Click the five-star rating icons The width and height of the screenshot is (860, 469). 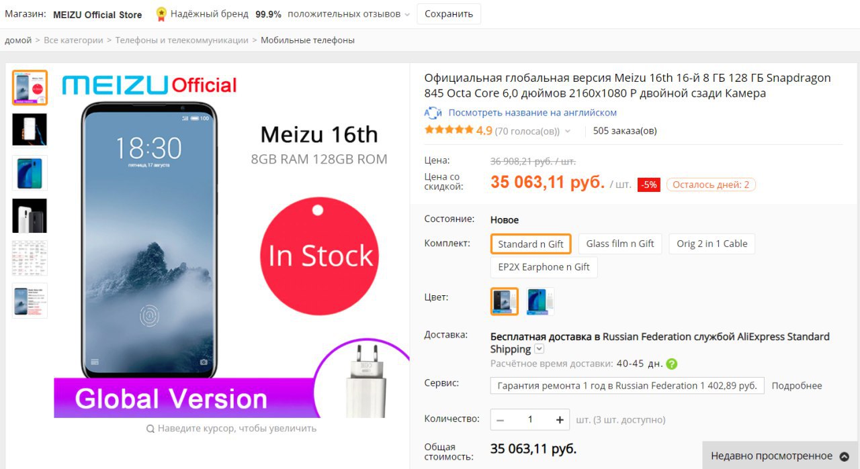pyautogui.click(x=449, y=130)
